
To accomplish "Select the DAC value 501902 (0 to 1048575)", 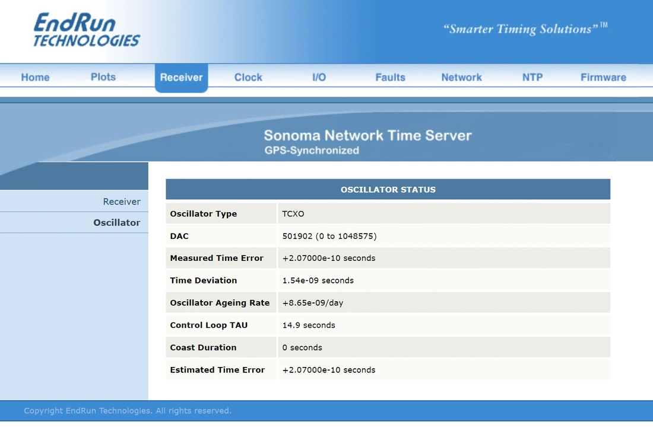I will [329, 236].
